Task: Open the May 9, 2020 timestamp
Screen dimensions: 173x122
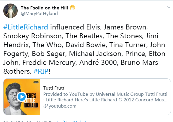Action: point(40,121)
